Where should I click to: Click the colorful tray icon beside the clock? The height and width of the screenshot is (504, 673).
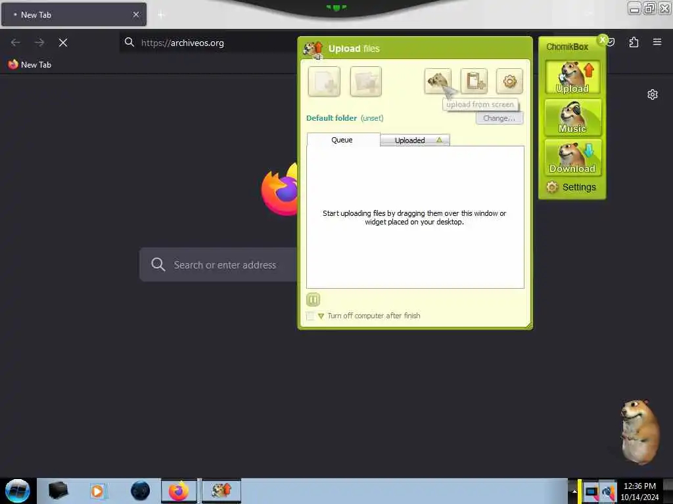click(x=608, y=492)
